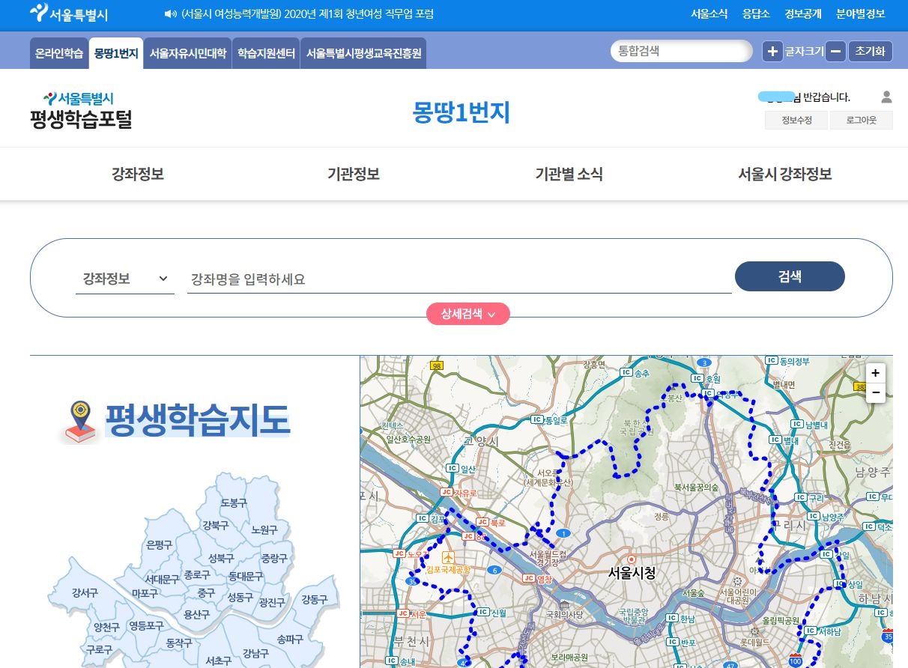Click the 검색 search button
Viewport: 908px width, 668px height.
click(x=790, y=276)
